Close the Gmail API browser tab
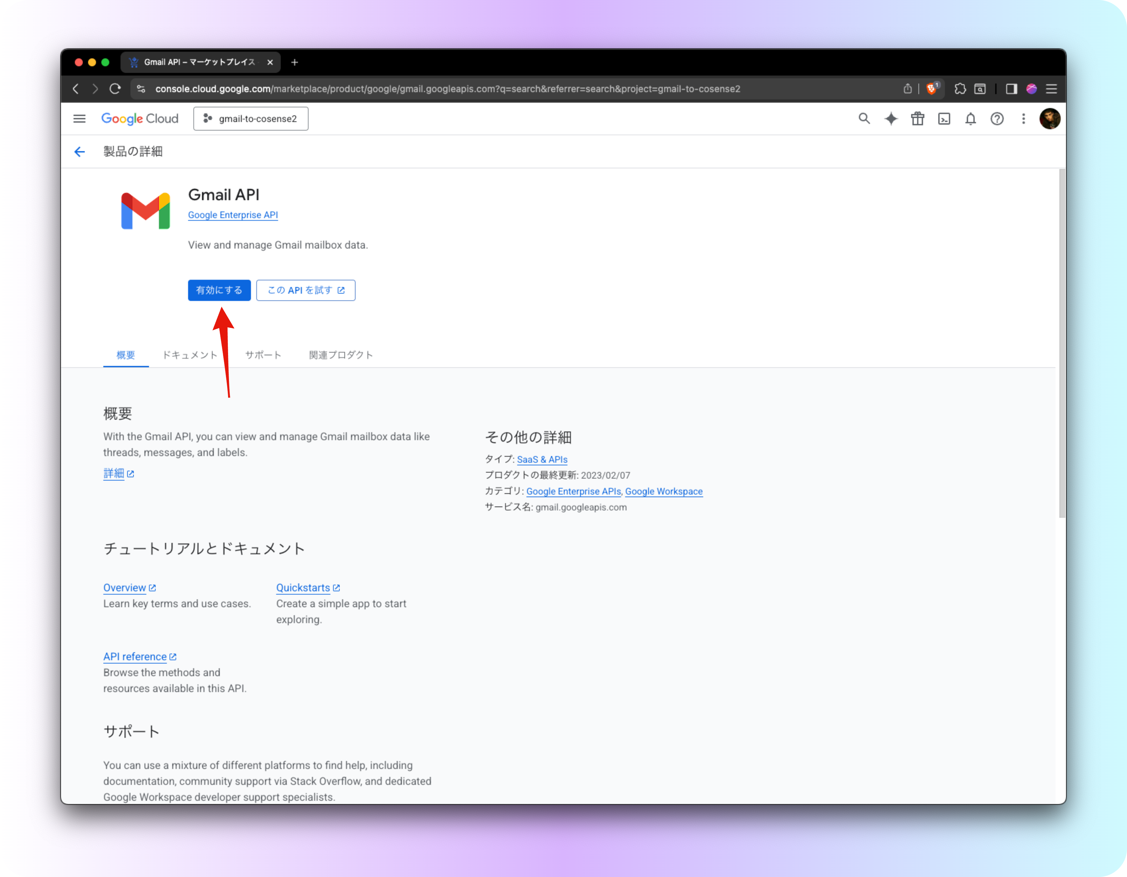Viewport: 1127px width, 877px height. 270,62
